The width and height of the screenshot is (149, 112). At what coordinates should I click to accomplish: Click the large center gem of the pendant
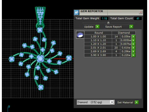(40, 59)
